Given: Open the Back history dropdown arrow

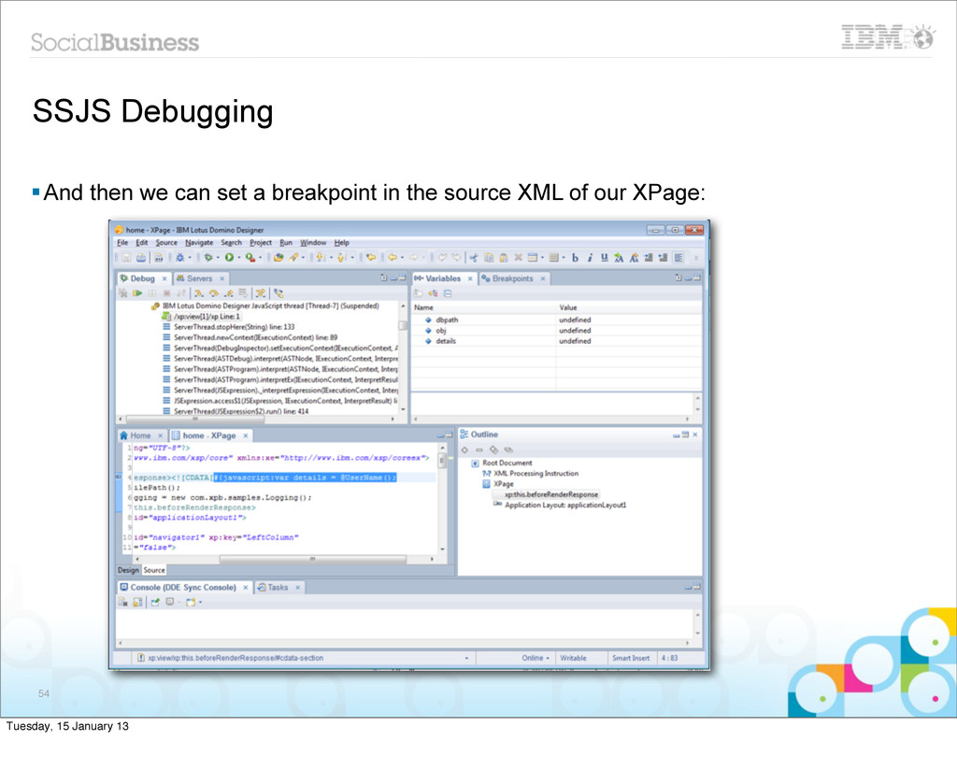Looking at the screenshot, I should pyautogui.click(x=402, y=258).
